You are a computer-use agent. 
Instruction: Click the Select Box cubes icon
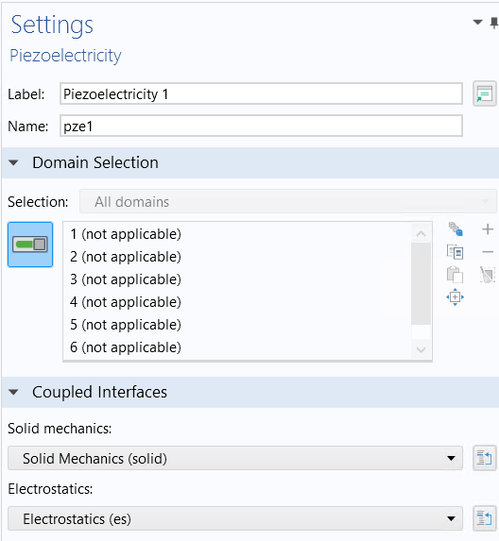[456, 229]
